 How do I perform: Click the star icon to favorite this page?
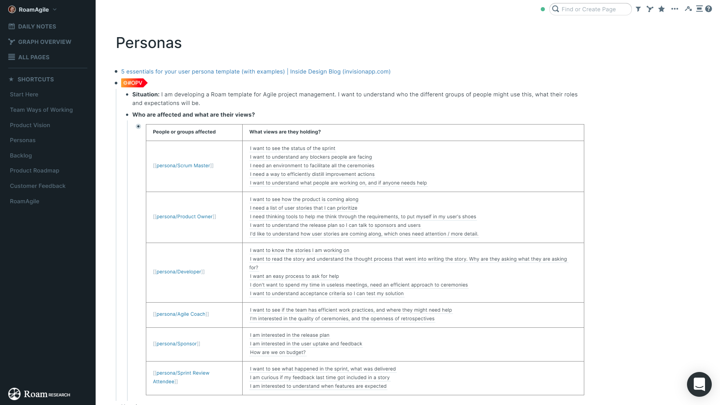coord(661,9)
